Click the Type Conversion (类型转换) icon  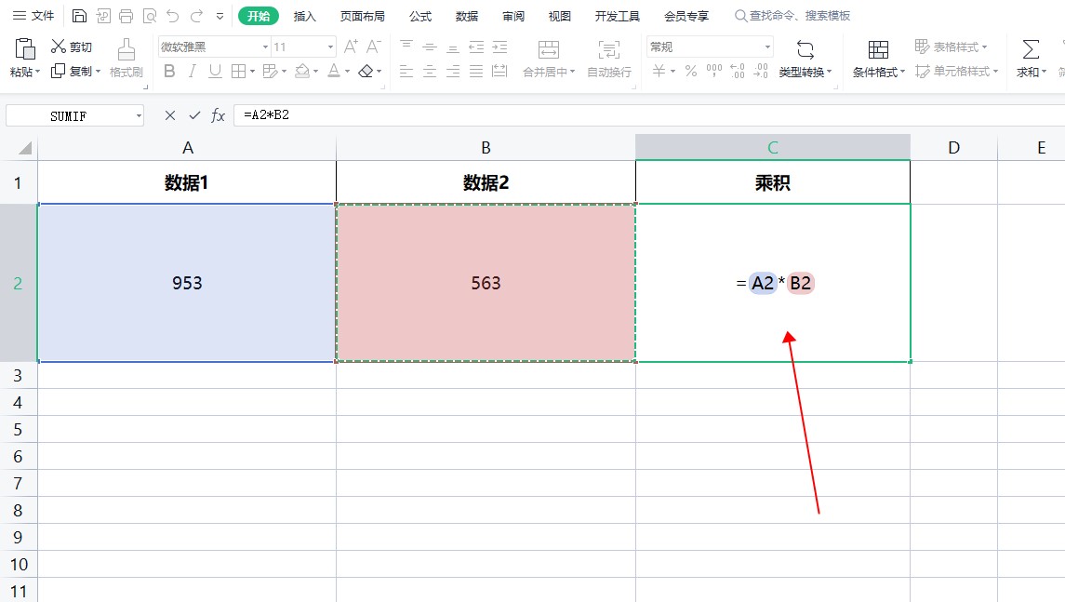[805, 48]
